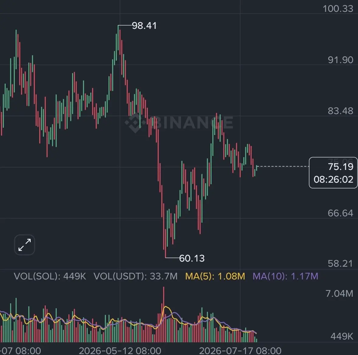358x355 pixels.
Task: Select the MA(5): 1.08M indicator label
Action: [215, 276]
